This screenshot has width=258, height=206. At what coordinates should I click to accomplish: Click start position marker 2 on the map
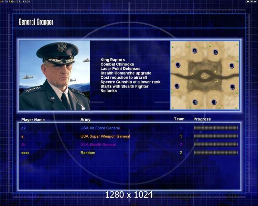[x=195, y=102]
